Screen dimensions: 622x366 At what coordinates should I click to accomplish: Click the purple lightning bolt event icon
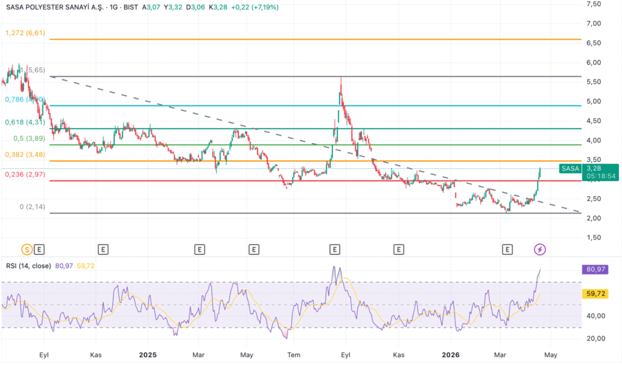(539, 249)
